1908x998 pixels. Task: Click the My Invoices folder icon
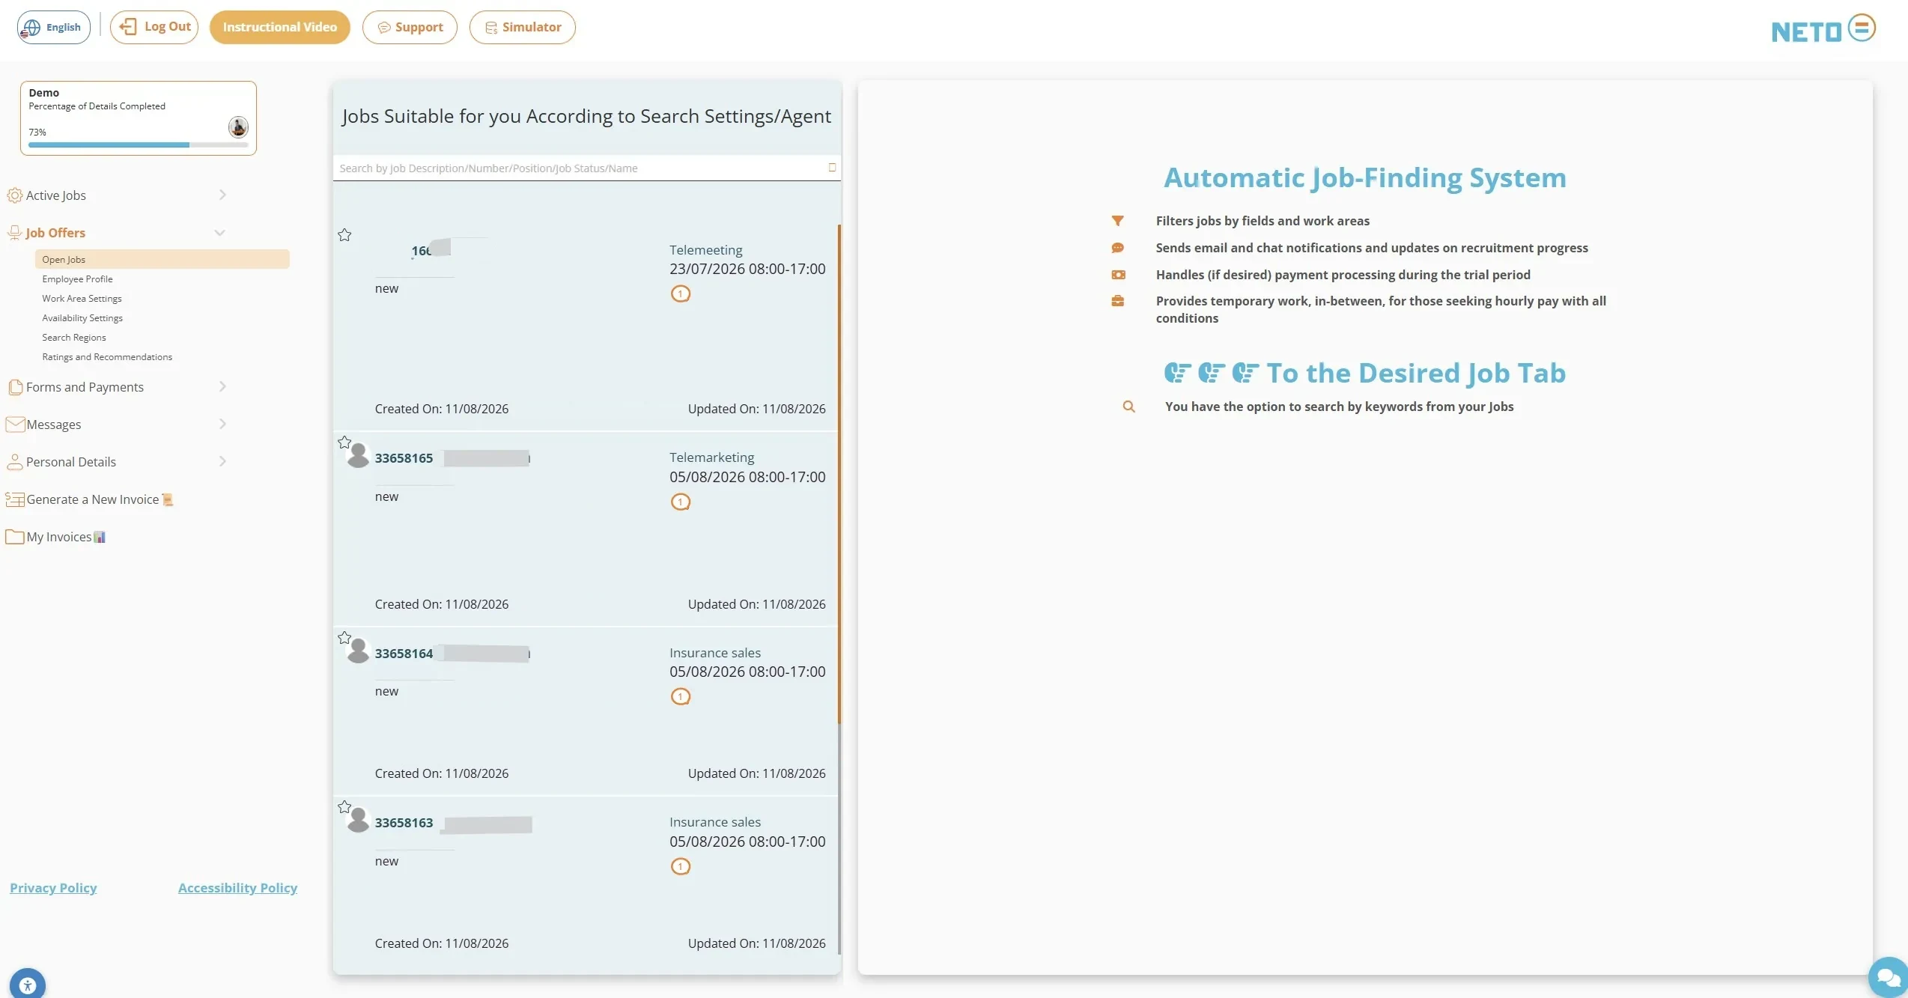tap(15, 537)
